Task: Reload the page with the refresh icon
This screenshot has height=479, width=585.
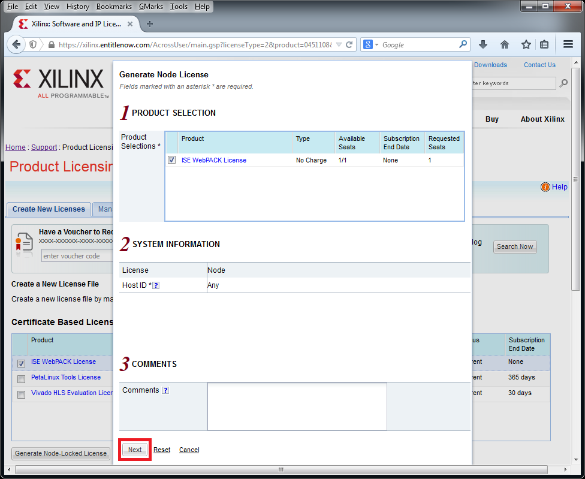Action: [x=349, y=45]
